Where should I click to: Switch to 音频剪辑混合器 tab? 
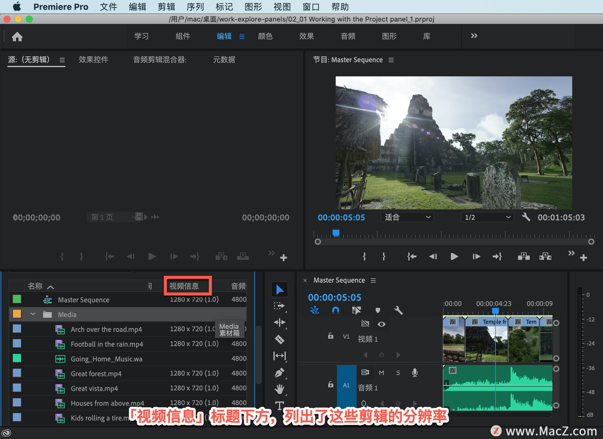tap(160, 60)
